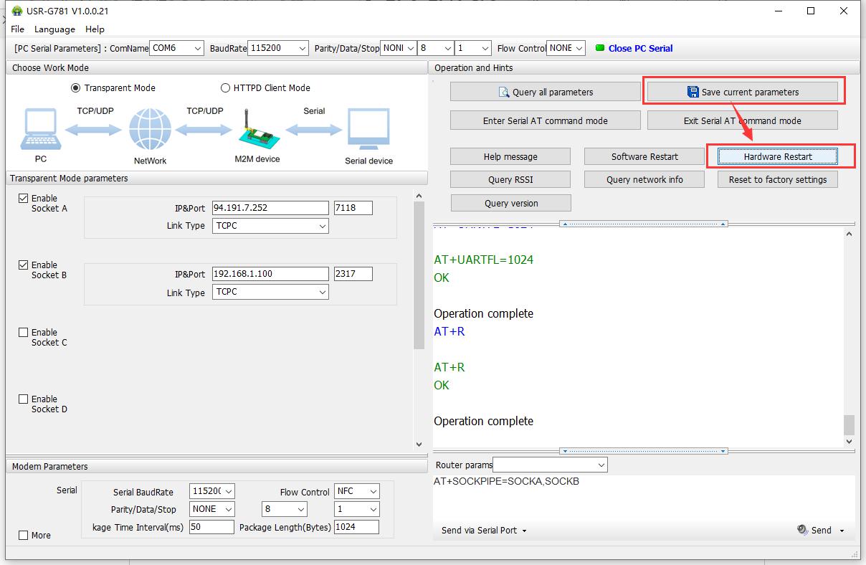Open the Flow Control NONE dropdown in top bar

(566, 48)
